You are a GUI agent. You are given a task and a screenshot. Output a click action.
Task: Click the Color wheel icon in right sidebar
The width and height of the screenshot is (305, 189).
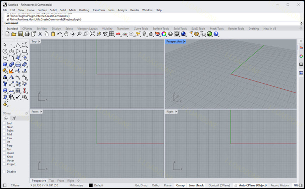(301, 56)
